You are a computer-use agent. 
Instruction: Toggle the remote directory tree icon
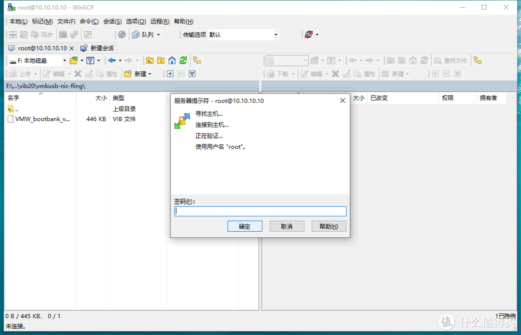[478, 60]
